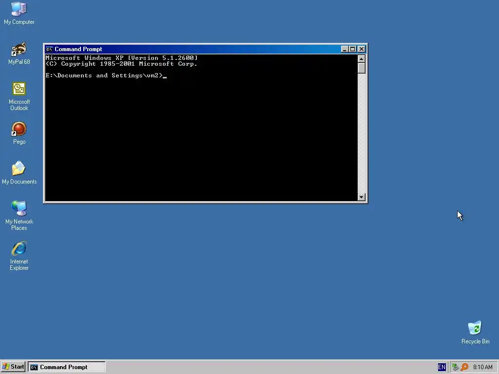Click the Command Prompt title bar text
The height and width of the screenshot is (374, 499).
coord(78,49)
